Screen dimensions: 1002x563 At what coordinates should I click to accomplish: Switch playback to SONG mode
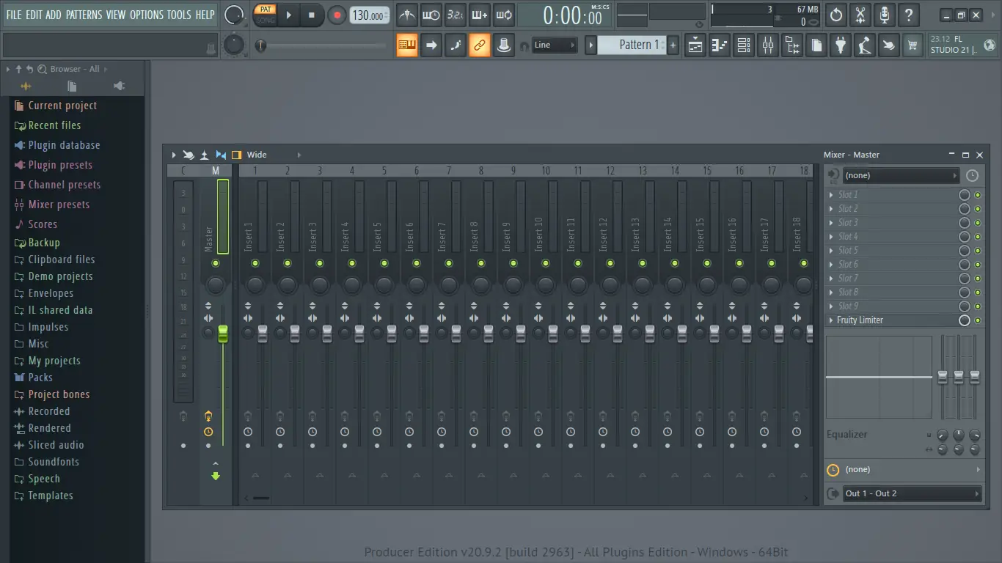(265, 21)
